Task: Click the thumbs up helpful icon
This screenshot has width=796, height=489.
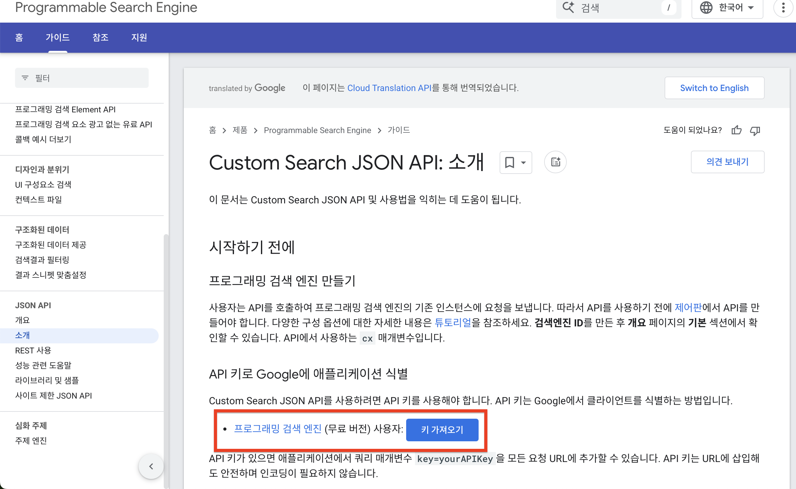Action: point(736,130)
